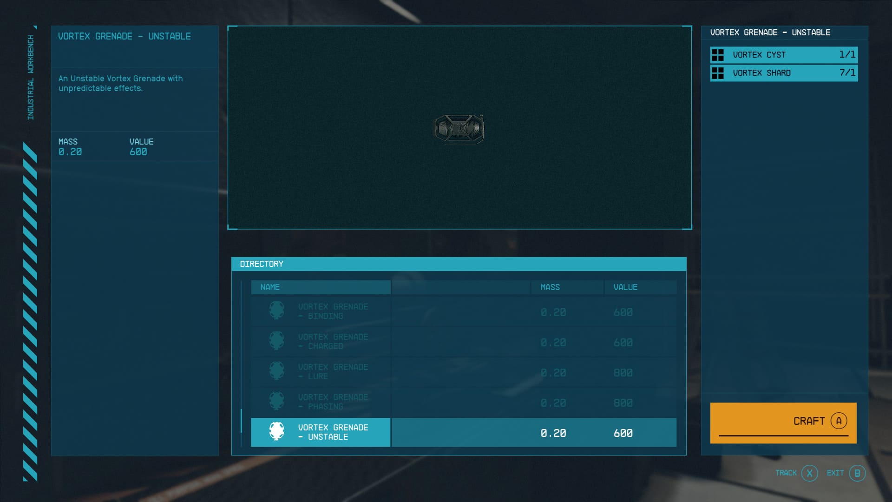Viewport: 892px width, 502px height.
Task: Click the Vortex Grenade Charged icon
Action: click(277, 342)
